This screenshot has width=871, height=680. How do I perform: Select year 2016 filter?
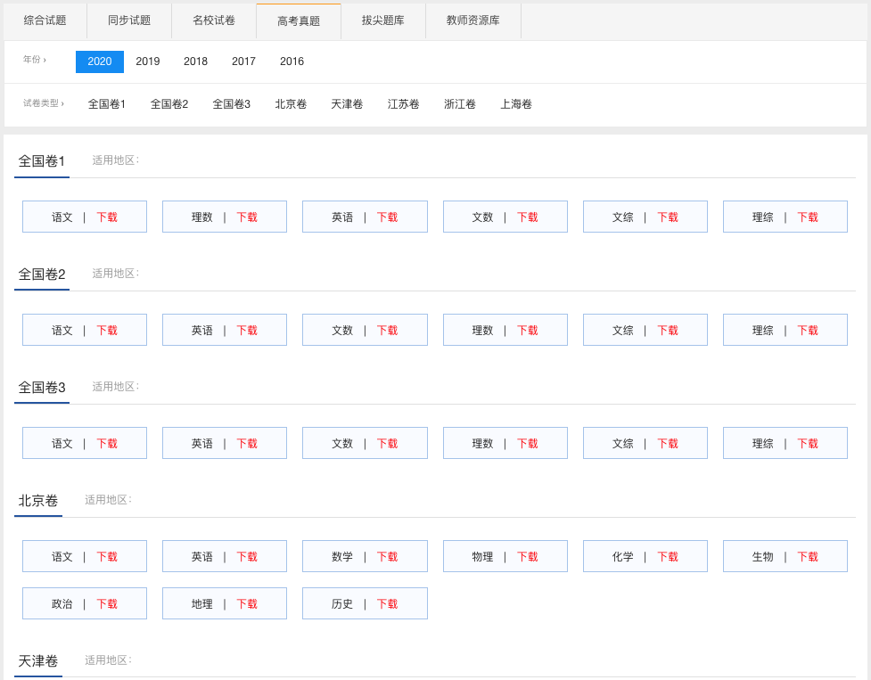[292, 61]
